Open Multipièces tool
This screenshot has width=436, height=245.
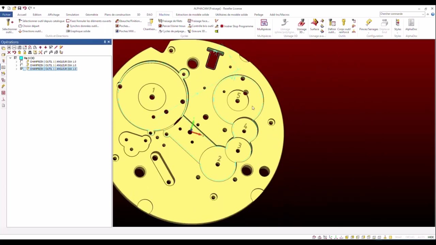264,25
